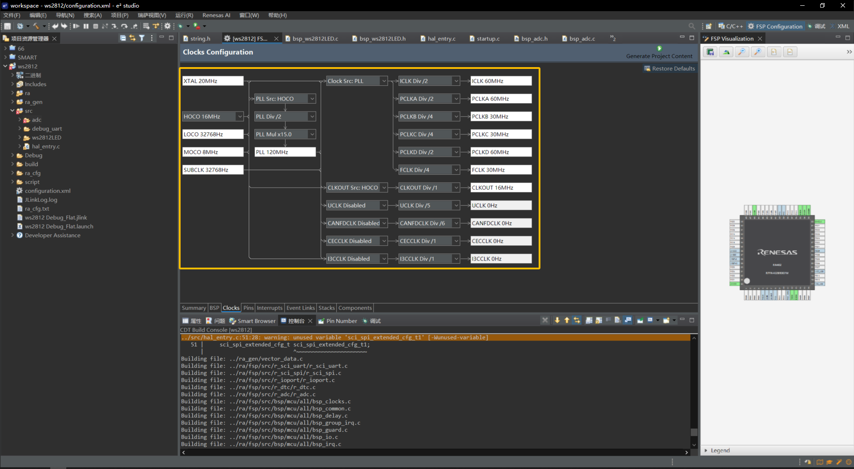Image resolution: width=854 pixels, height=469 pixels.
Task: Toggle console horizontal arrows sync button
Action: tap(577, 320)
